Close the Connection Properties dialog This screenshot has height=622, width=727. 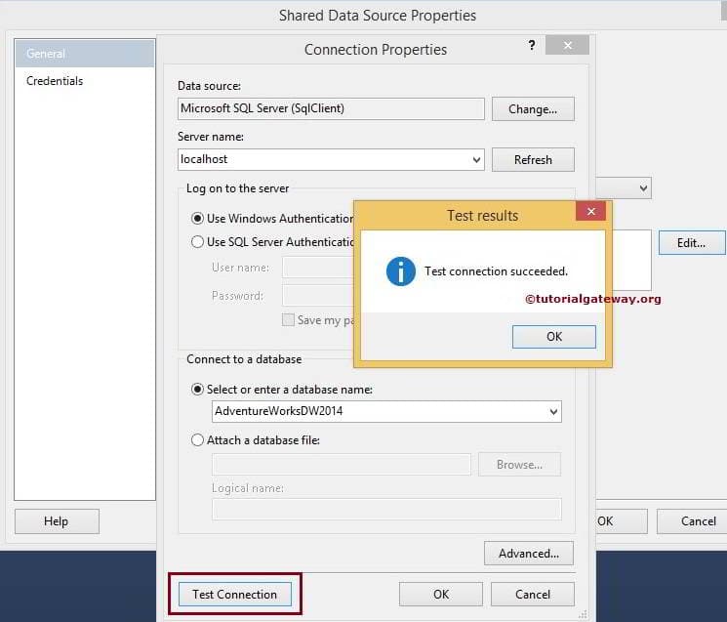tap(568, 45)
